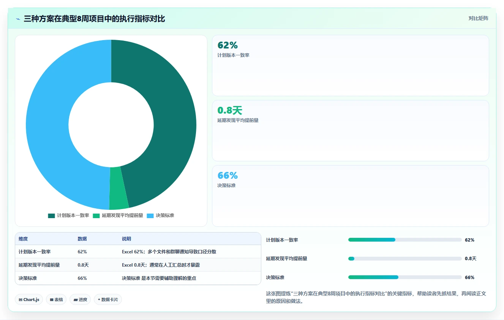Click the 62% progress value label
Viewport: 504px width, 320px height.
coord(469,240)
